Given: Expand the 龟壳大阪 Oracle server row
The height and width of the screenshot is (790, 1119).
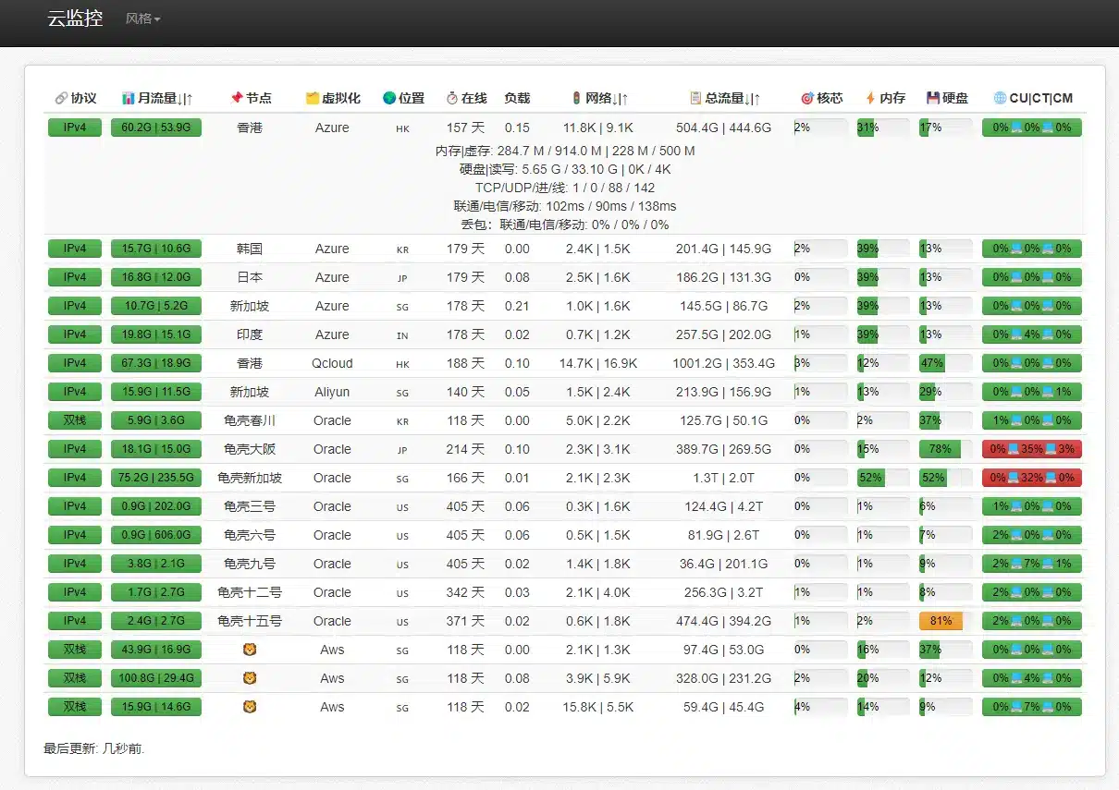Looking at the screenshot, I should click(x=564, y=449).
